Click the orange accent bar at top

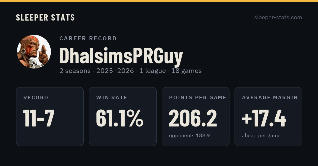point(159,1)
